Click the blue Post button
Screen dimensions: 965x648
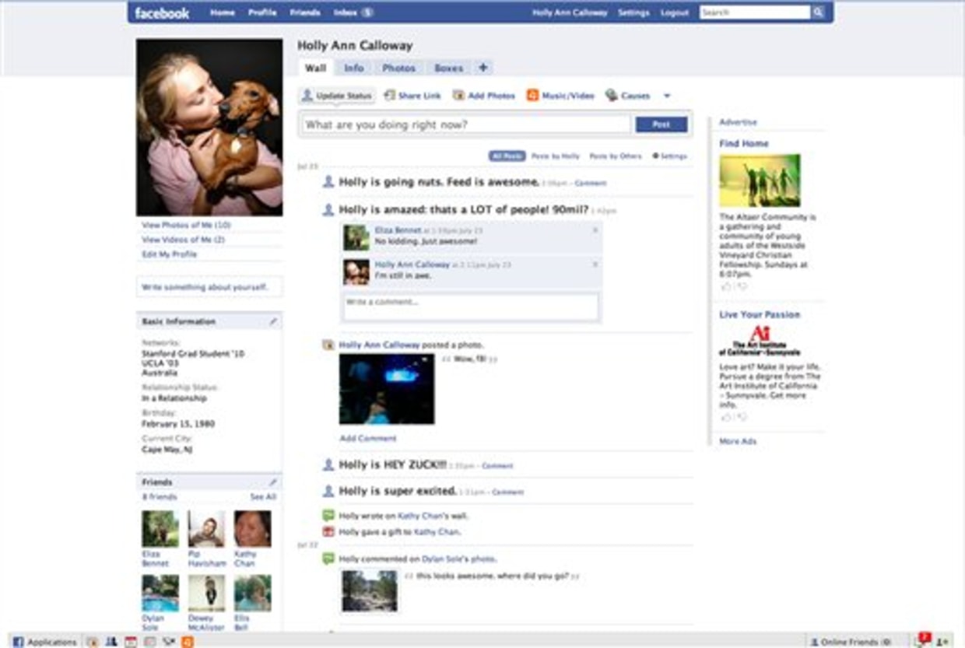(661, 124)
